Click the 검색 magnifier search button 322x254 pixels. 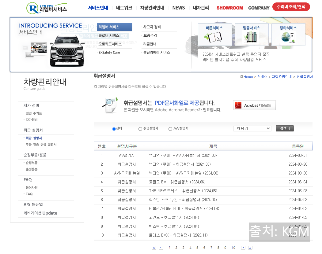(284, 128)
